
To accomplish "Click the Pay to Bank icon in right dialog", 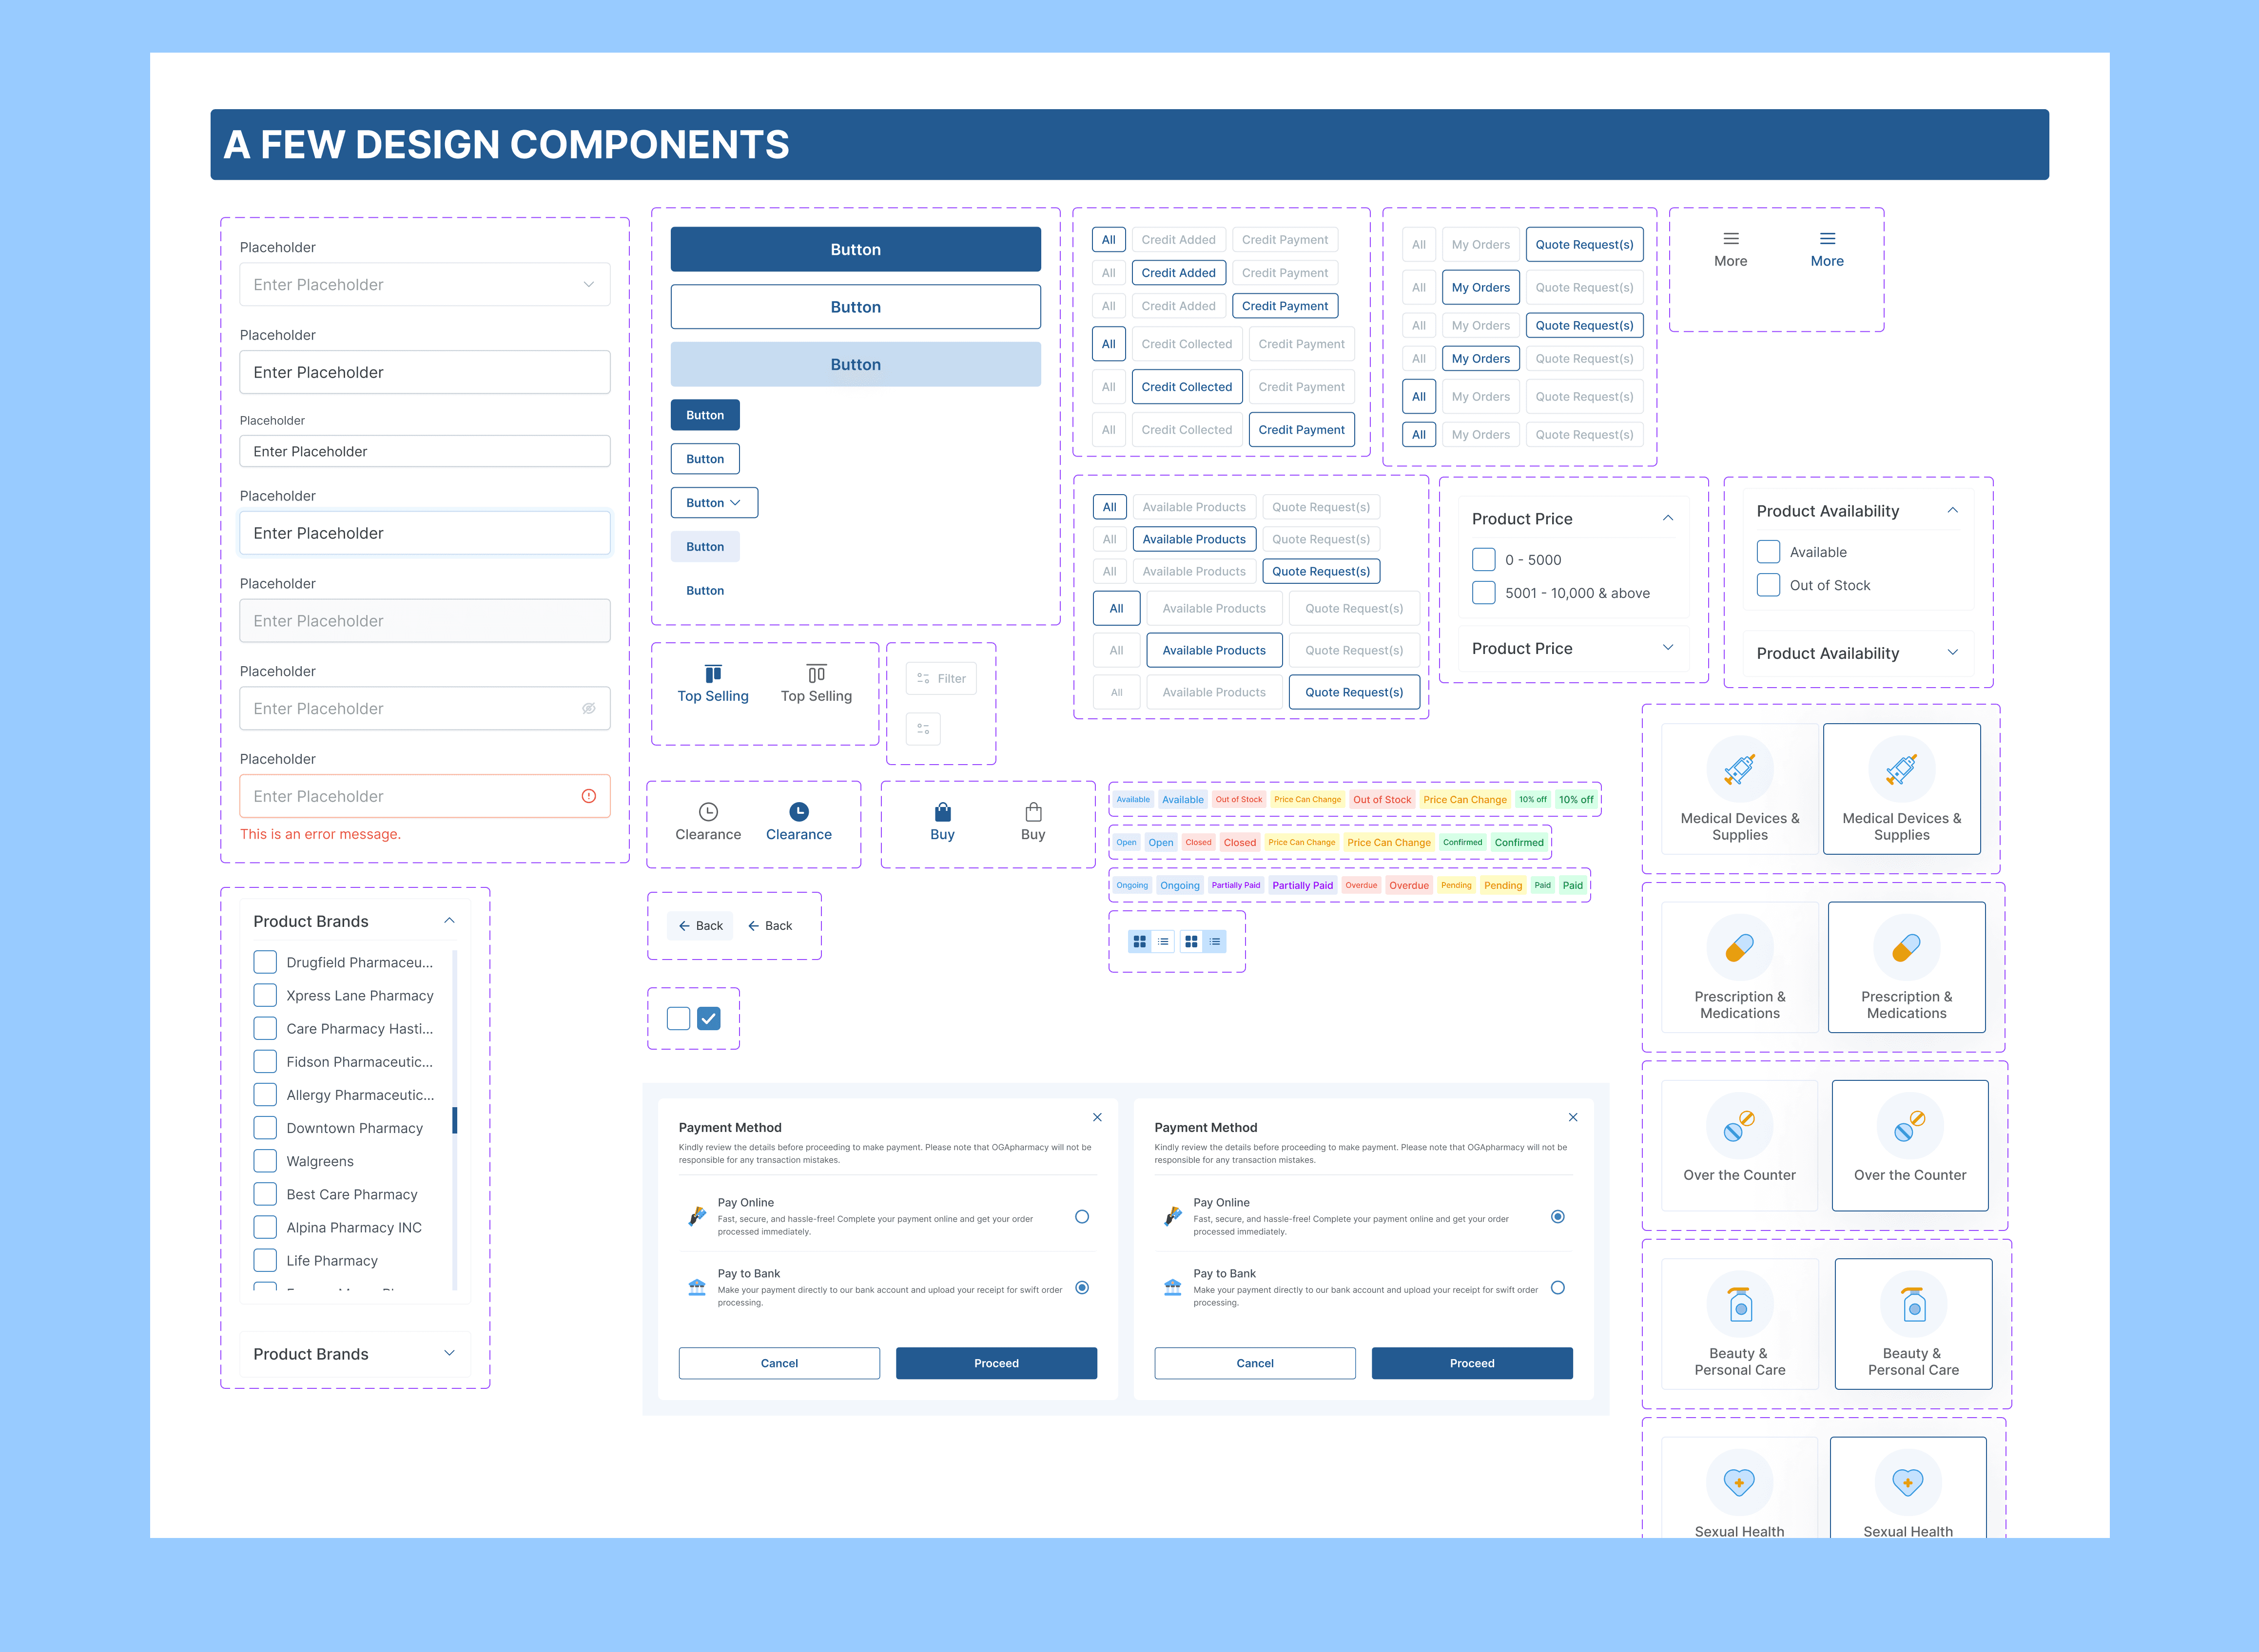I will tap(1172, 1287).
